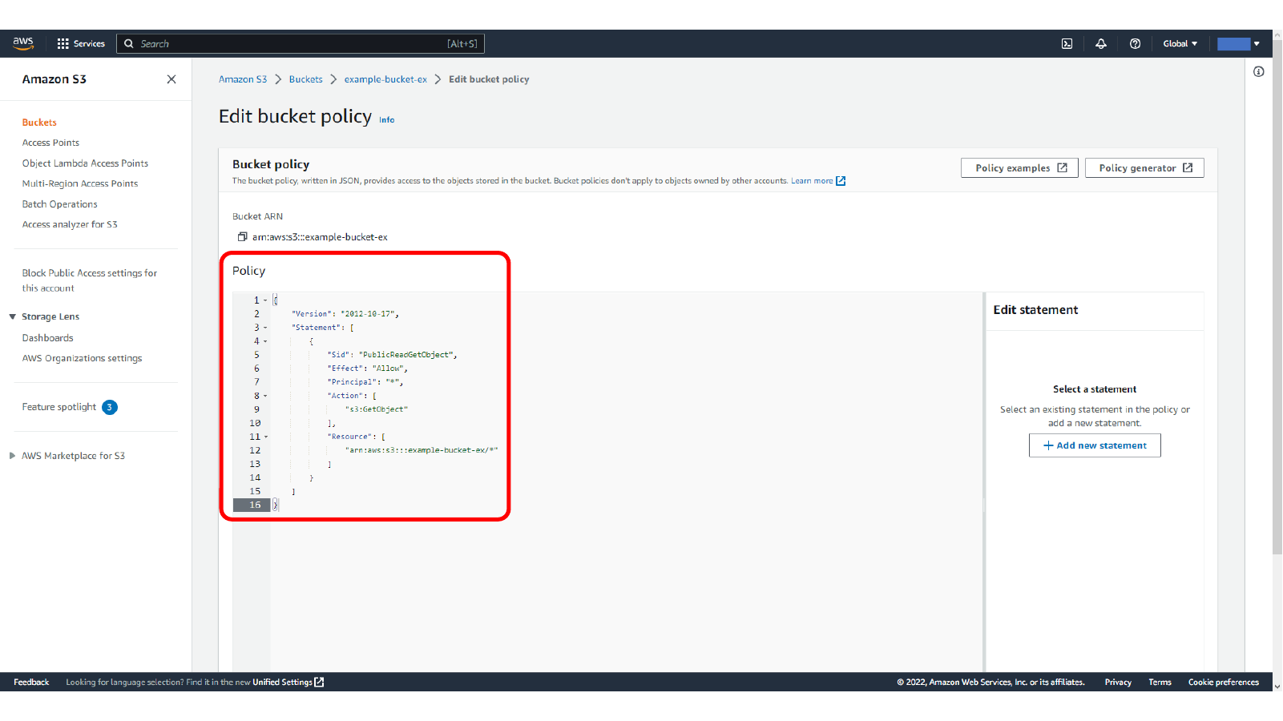Click line number 16 in gutter
The width and height of the screenshot is (1283, 721).
pos(255,505)
